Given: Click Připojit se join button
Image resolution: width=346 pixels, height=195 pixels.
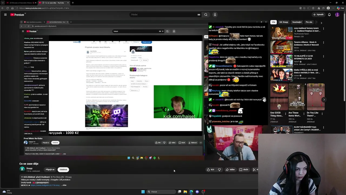Looking at the screenshot, I should pos(50,170).
